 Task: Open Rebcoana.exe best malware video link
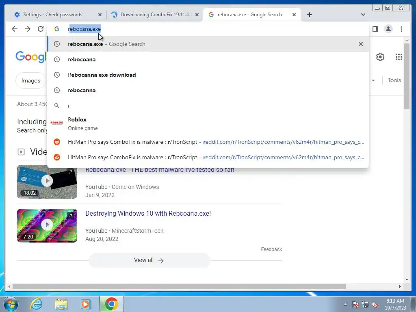click(160, 170)
